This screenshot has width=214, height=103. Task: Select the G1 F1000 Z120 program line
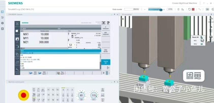coord(26,62)
